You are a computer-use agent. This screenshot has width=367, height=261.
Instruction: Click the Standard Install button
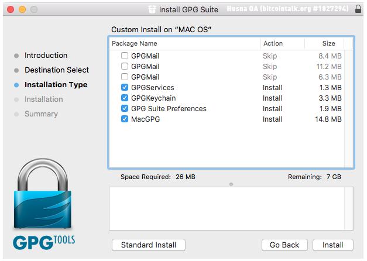pyautogui.click(x=149, y=245)
